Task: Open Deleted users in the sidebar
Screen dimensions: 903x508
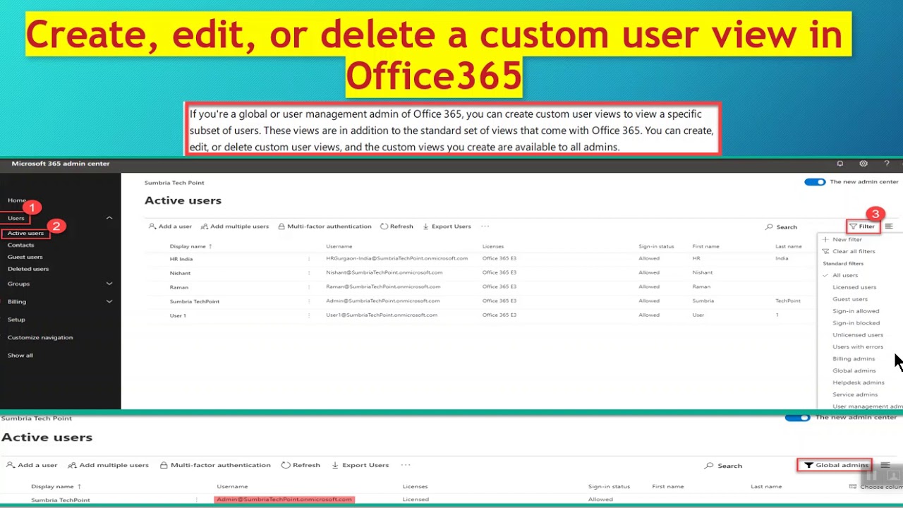Action: [x=28, y=269]
